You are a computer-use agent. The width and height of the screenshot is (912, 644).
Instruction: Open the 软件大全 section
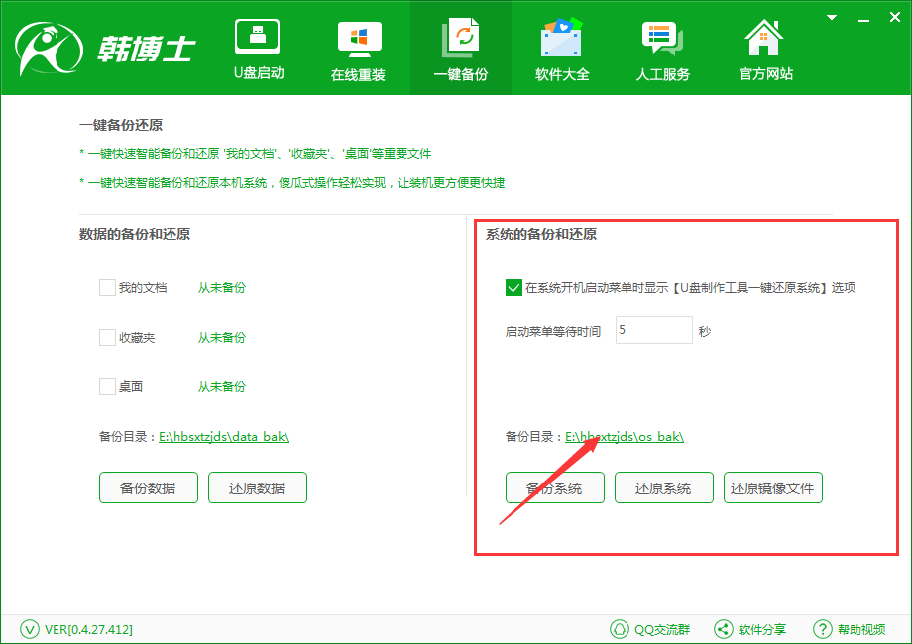tap(561, 48)
